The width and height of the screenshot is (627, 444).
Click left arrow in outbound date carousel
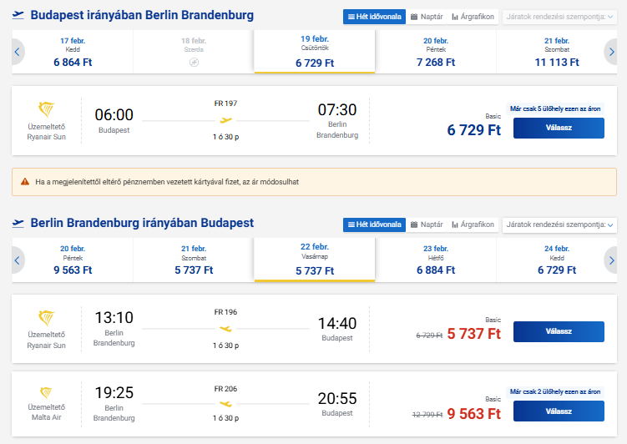tap(18, 53)
